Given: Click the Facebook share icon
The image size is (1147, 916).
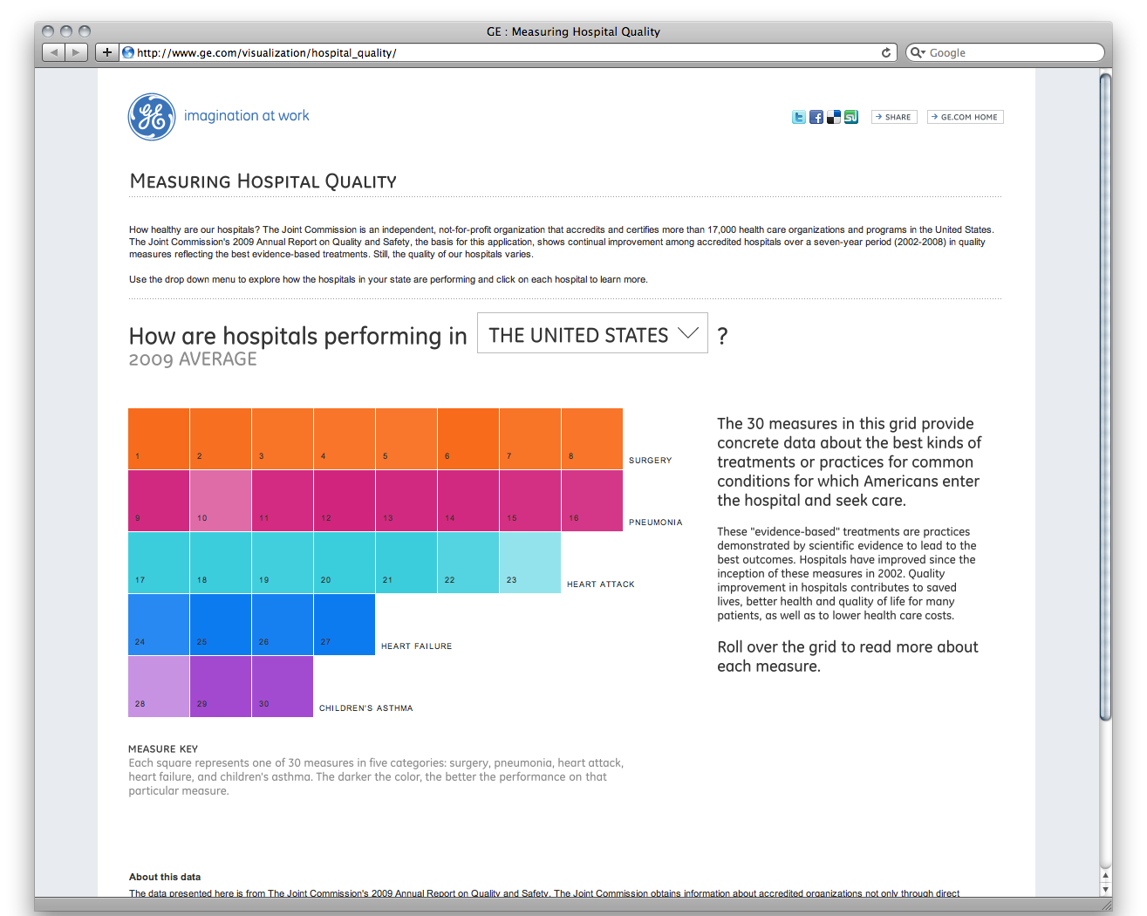Looking at the screenshot, I should pyautogui.click(x=816, y=117).
